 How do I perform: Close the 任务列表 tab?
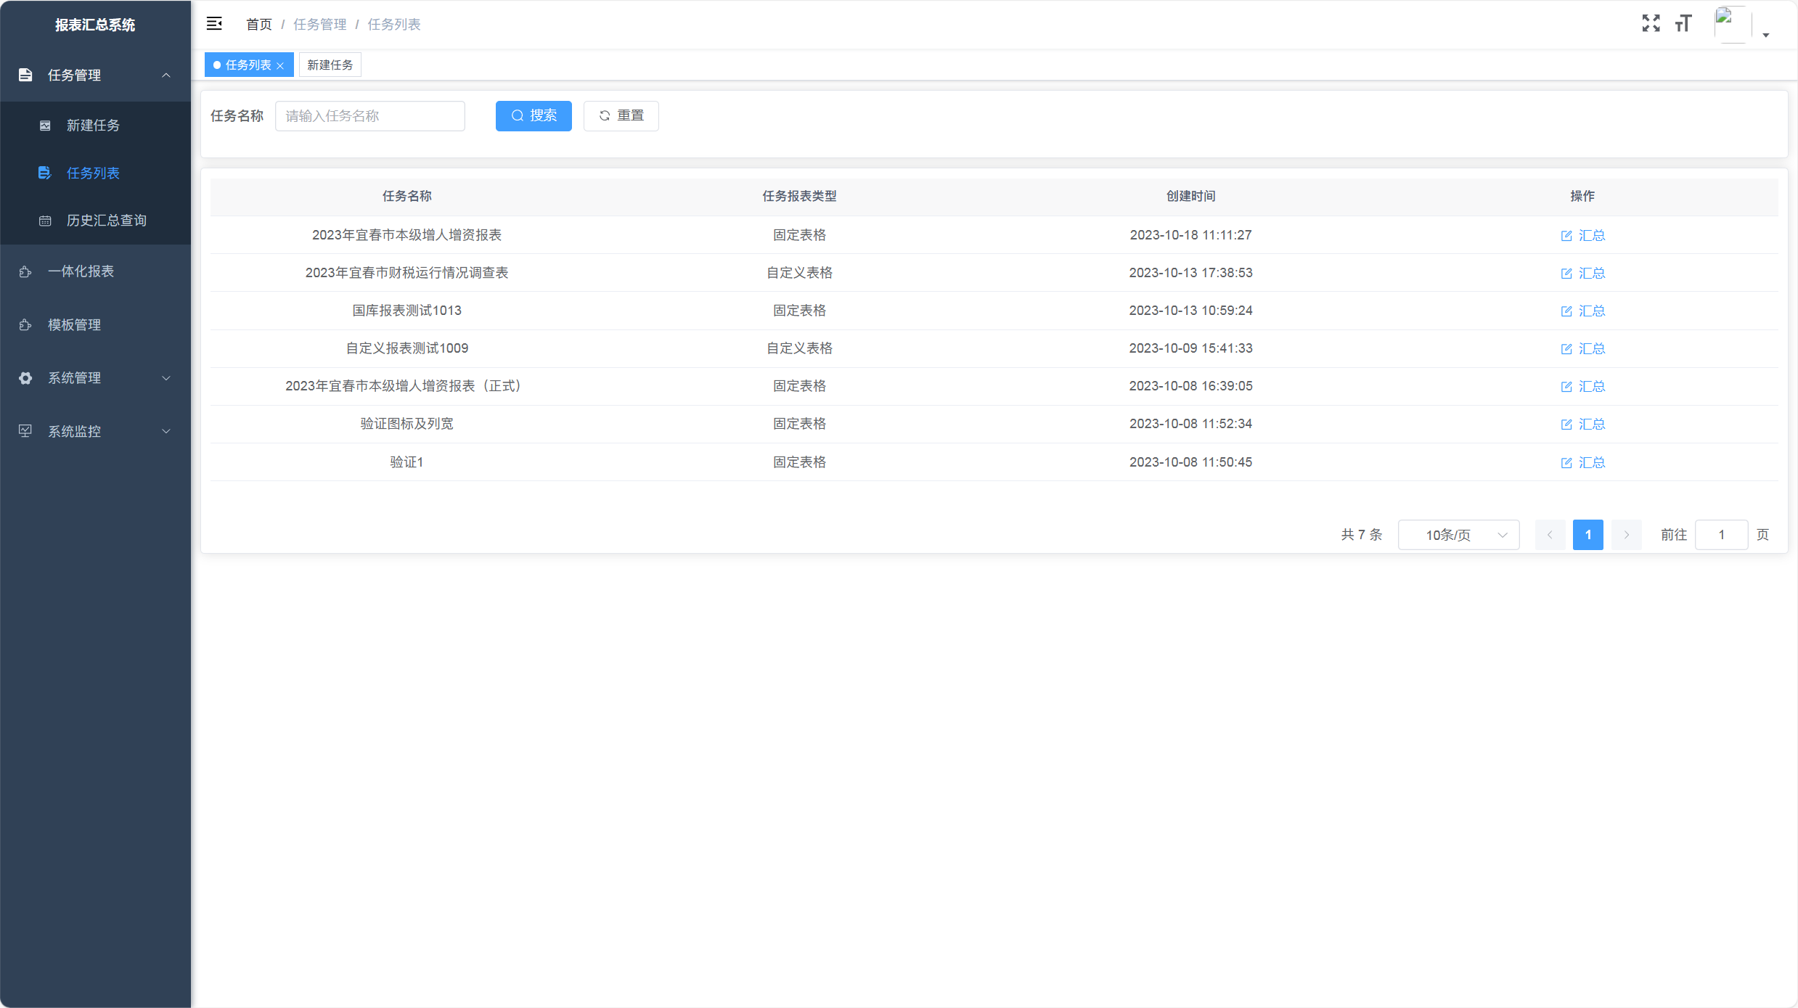click(280, 65)
